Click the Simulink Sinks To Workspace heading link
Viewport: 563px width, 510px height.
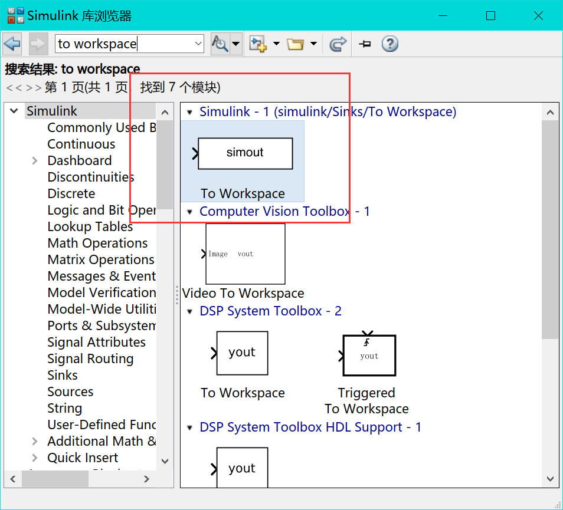[x=328, y=111]
